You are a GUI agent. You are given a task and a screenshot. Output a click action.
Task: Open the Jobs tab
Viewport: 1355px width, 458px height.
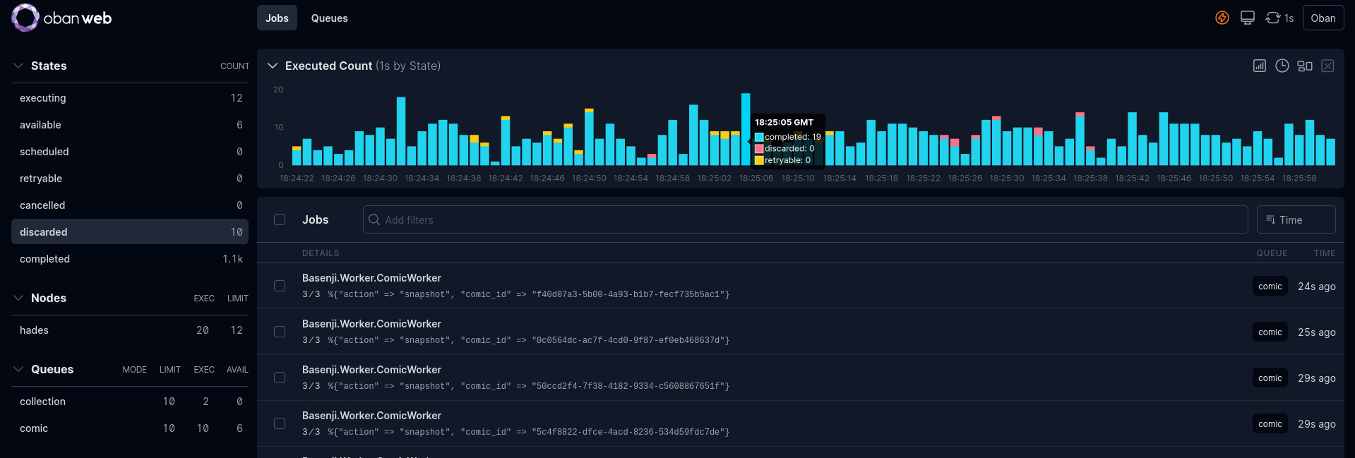277,18
